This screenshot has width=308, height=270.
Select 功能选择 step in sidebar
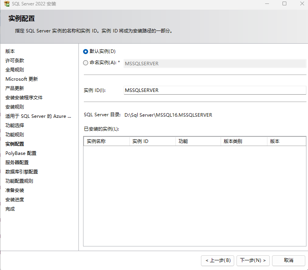(x=15, y=126)
